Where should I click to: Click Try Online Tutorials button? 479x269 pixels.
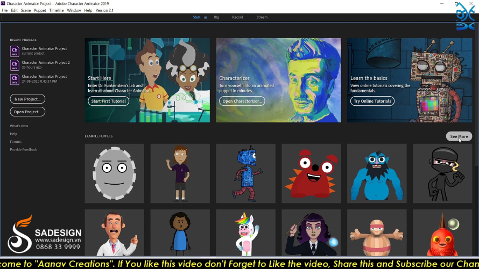[x=372, y=101]
